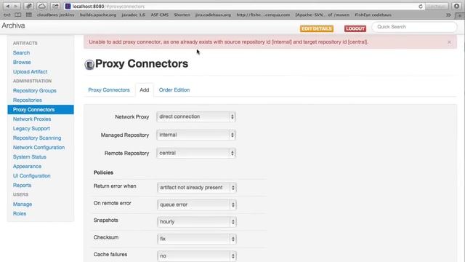
Task: Open Manage users in sidebar
Action: pyautogui.click(x=23, y=204)
